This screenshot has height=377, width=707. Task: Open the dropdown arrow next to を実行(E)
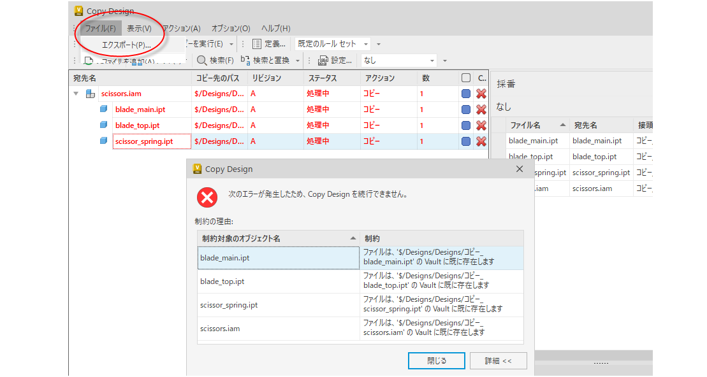[x=231, y=44]
